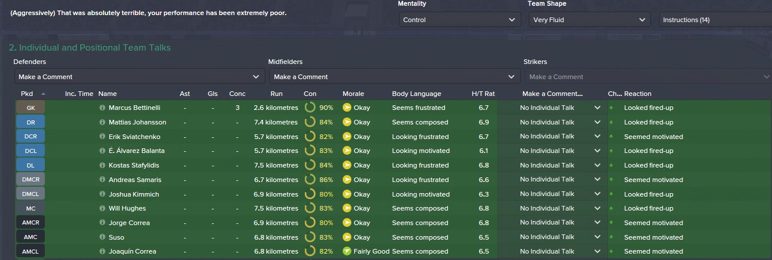Click player name Mattias Johansson

click(137, 122)
